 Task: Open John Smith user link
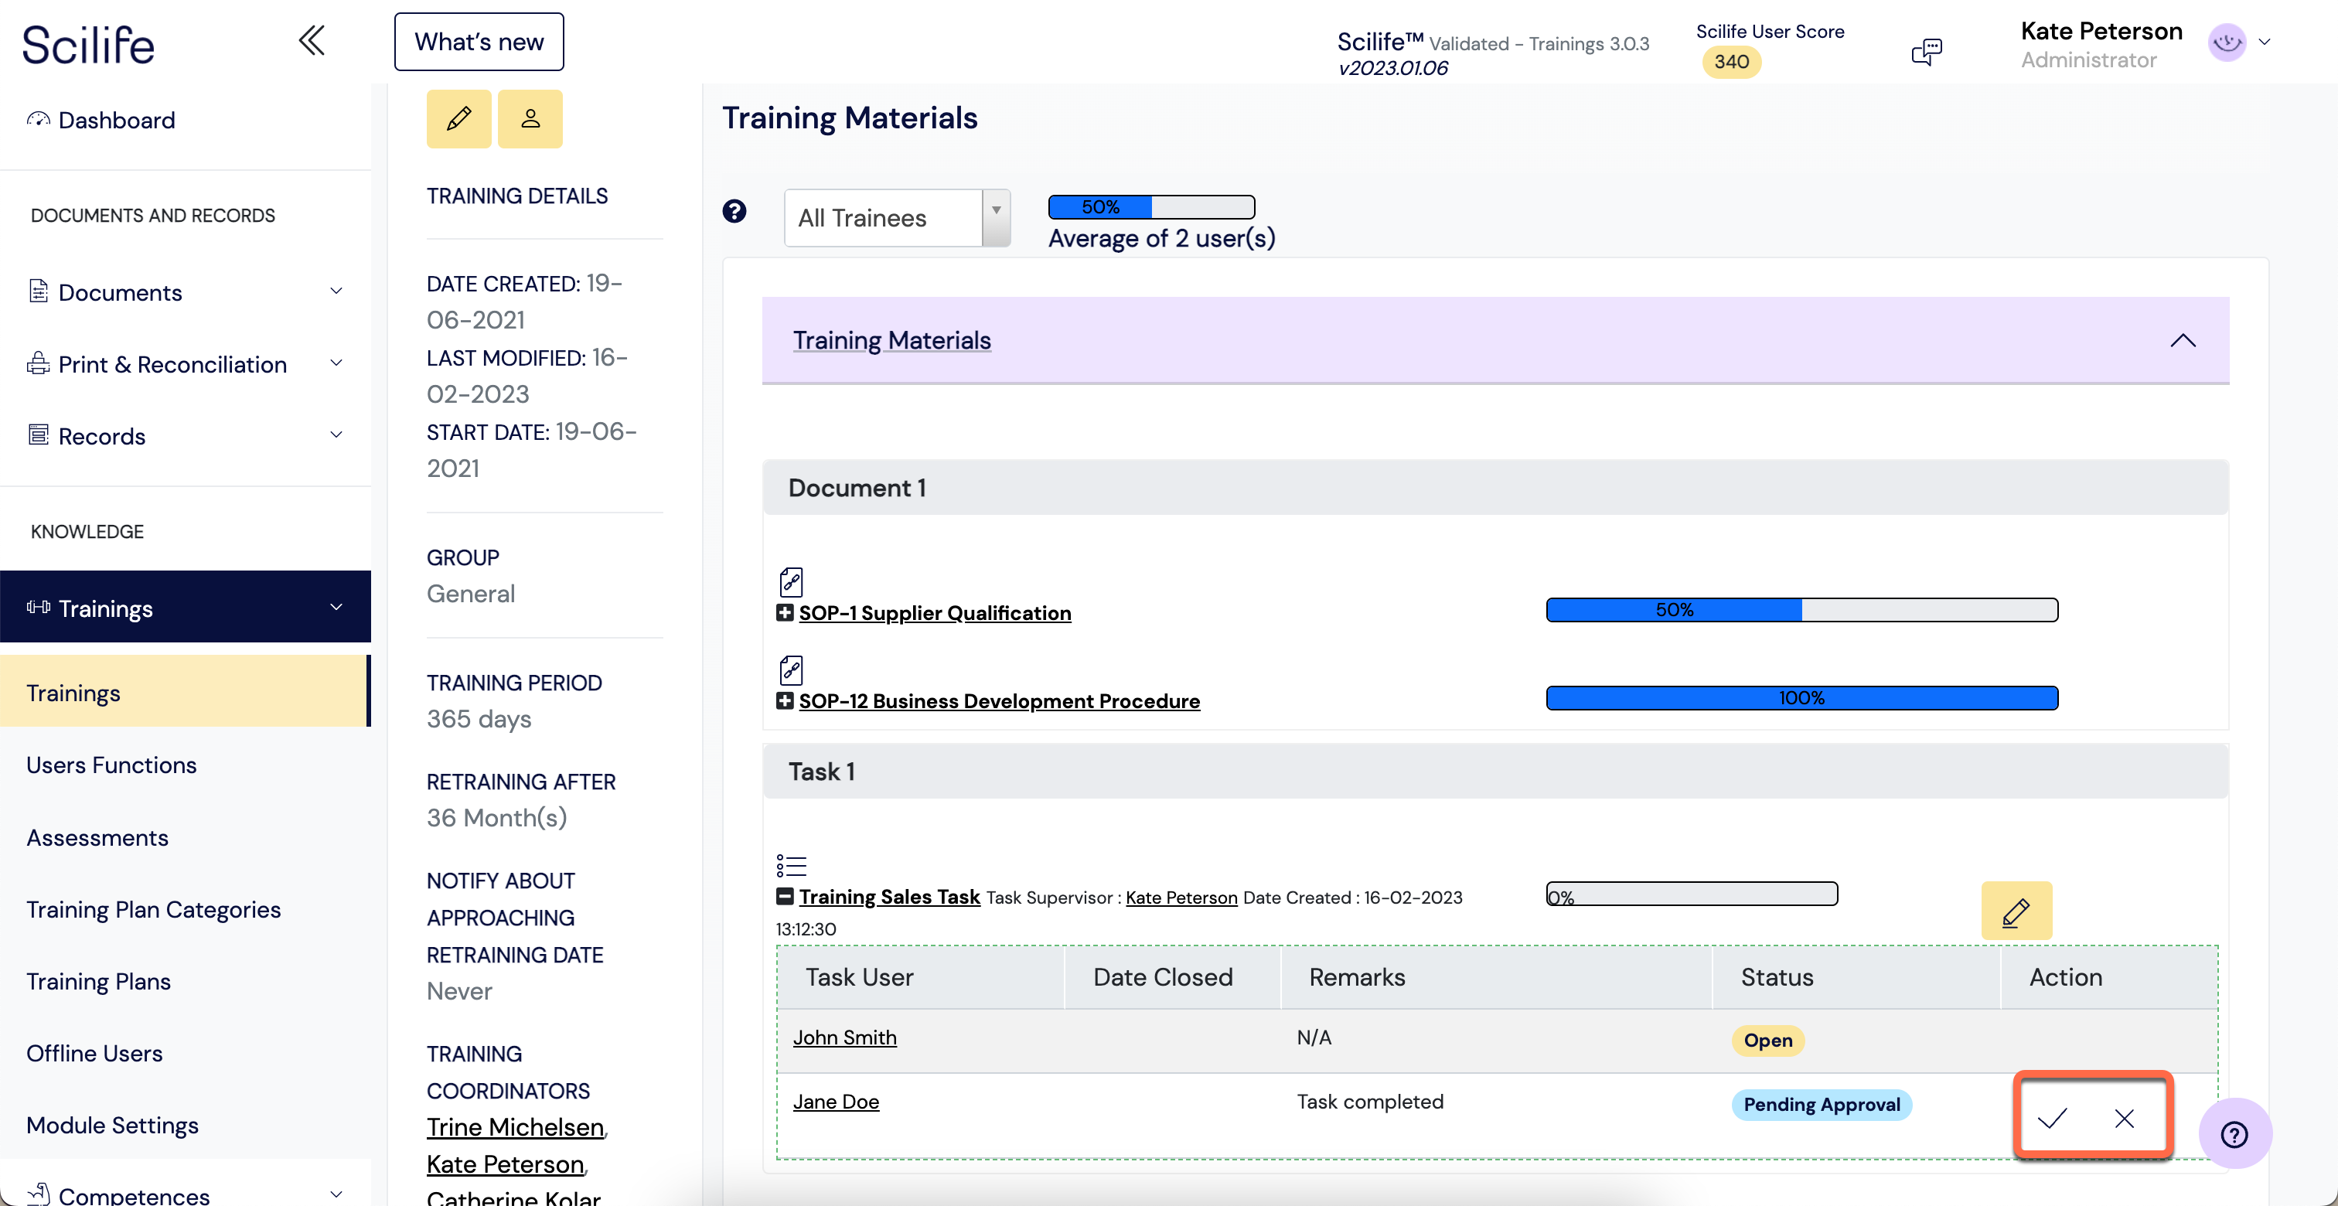844,1037
